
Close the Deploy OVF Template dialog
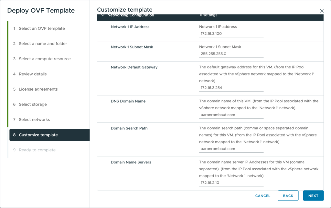click(322, 11)
